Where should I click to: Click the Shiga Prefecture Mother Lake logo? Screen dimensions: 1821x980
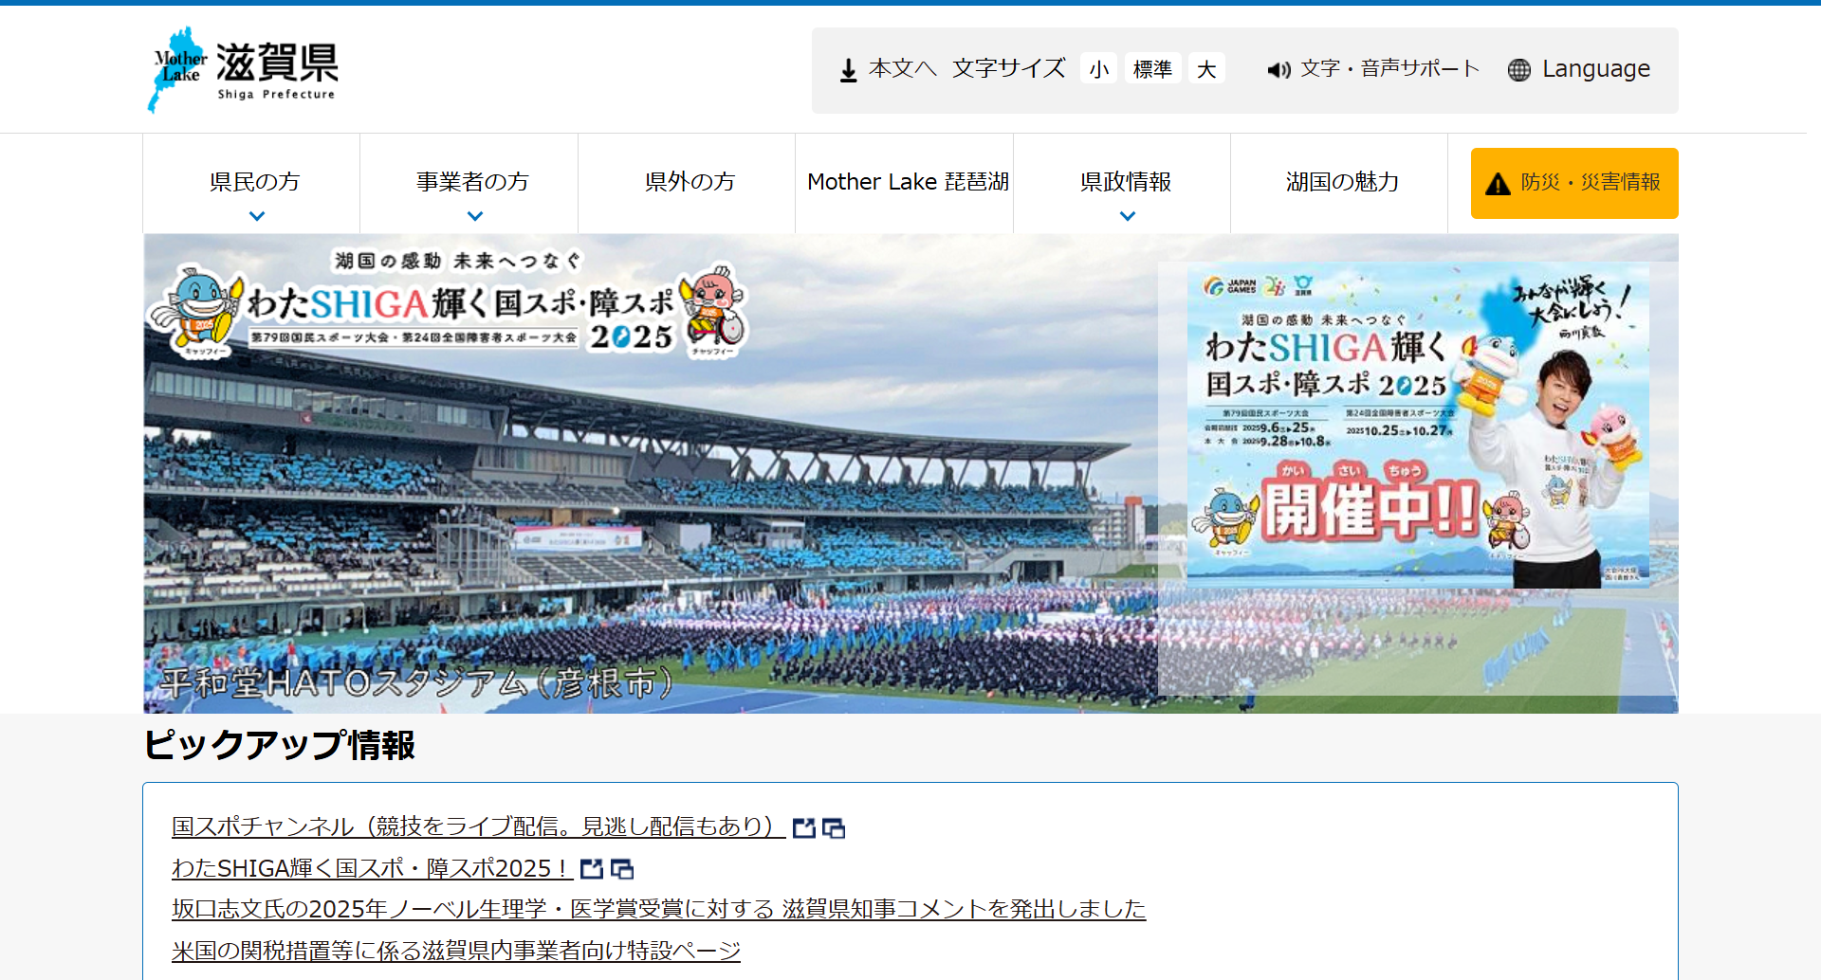[245, 69]
